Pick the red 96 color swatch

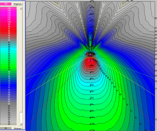click(x=8, y=31)
